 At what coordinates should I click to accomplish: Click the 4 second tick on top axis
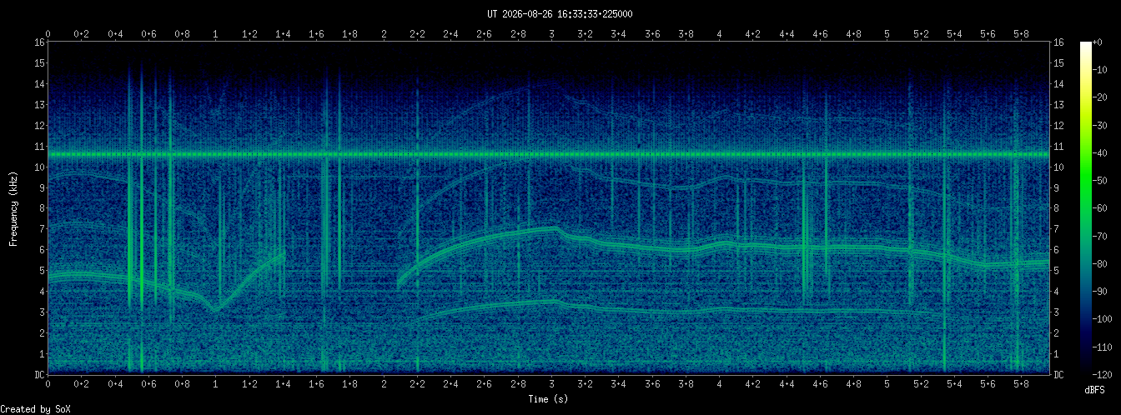719,34
